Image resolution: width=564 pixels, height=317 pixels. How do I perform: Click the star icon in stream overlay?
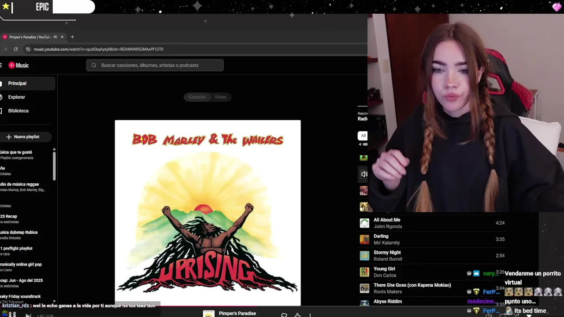click(6, 7)
